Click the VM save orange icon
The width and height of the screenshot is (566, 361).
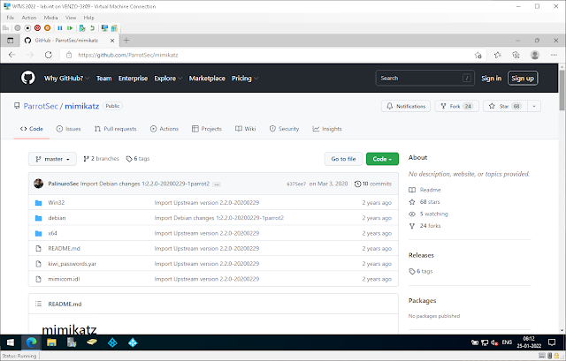(x=47, y=28)
